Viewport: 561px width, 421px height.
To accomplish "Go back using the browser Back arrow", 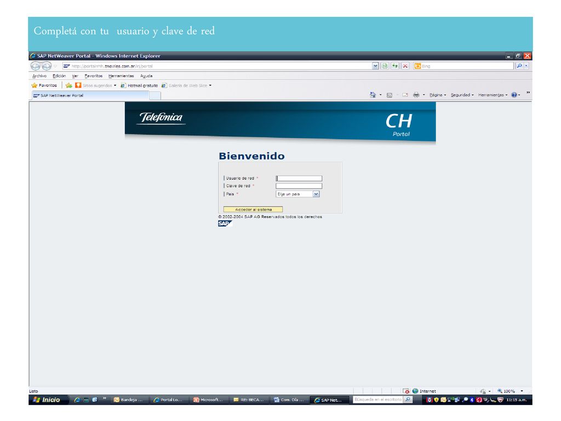I will point(36,66).
